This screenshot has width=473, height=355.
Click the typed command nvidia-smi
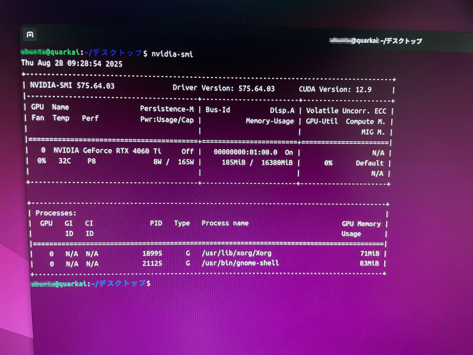tap(172, 54)
